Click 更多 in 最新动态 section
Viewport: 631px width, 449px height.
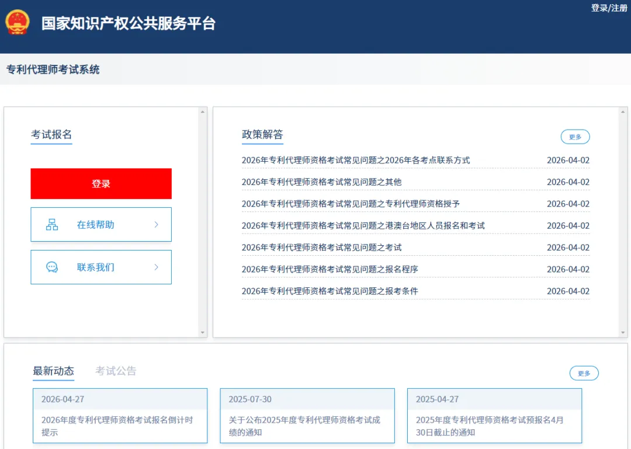(584, 373)
